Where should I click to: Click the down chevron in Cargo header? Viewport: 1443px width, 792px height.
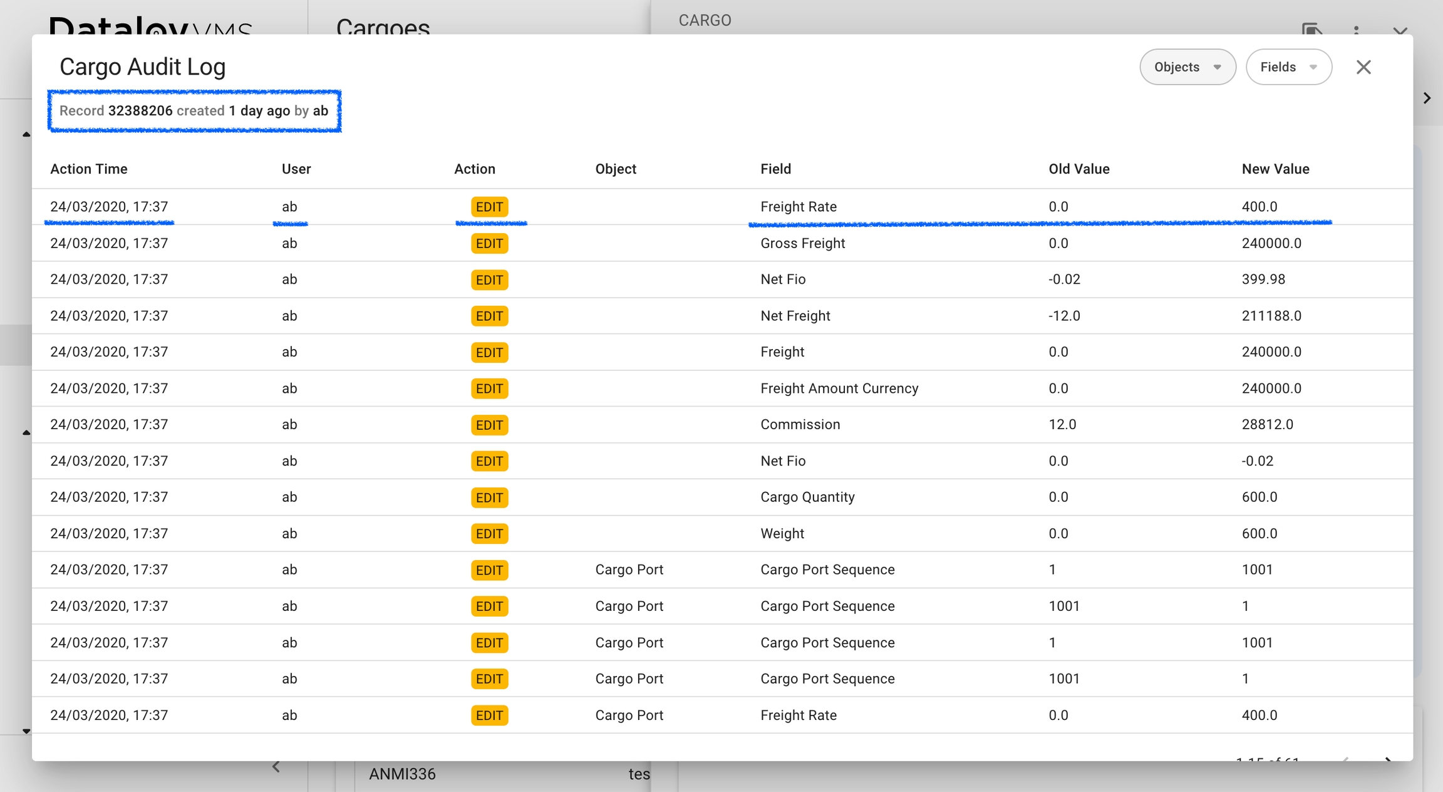coord(1400,29)
